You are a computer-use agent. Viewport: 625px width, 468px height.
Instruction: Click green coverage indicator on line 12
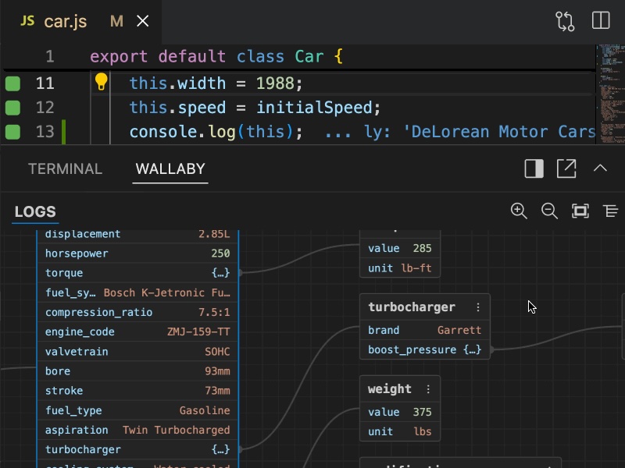click(12, 108)
